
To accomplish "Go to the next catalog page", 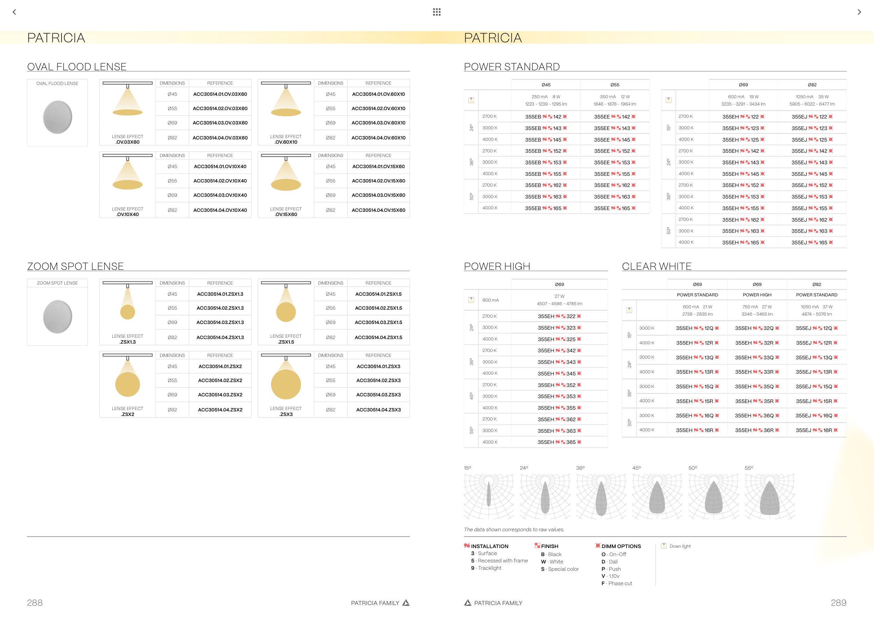I will (859, 12).
